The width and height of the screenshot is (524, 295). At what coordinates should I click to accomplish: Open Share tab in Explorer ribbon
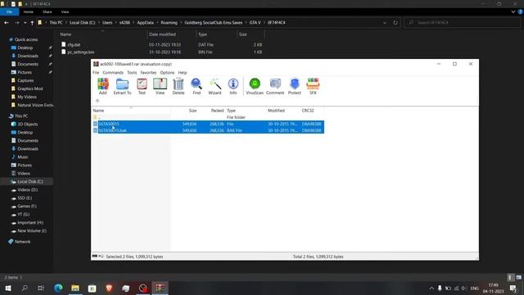click(x=47, y=11)
